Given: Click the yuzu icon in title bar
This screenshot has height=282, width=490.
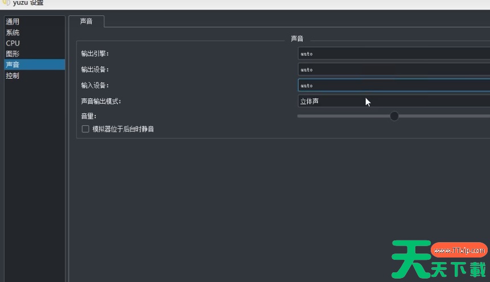Looking at the screenshot, I should (x=6, y=2).
